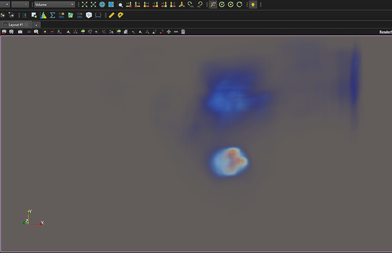Screen dimensions: 392x253
Task: Click the XYZ orientation axes widget
Action: (34, 218)
